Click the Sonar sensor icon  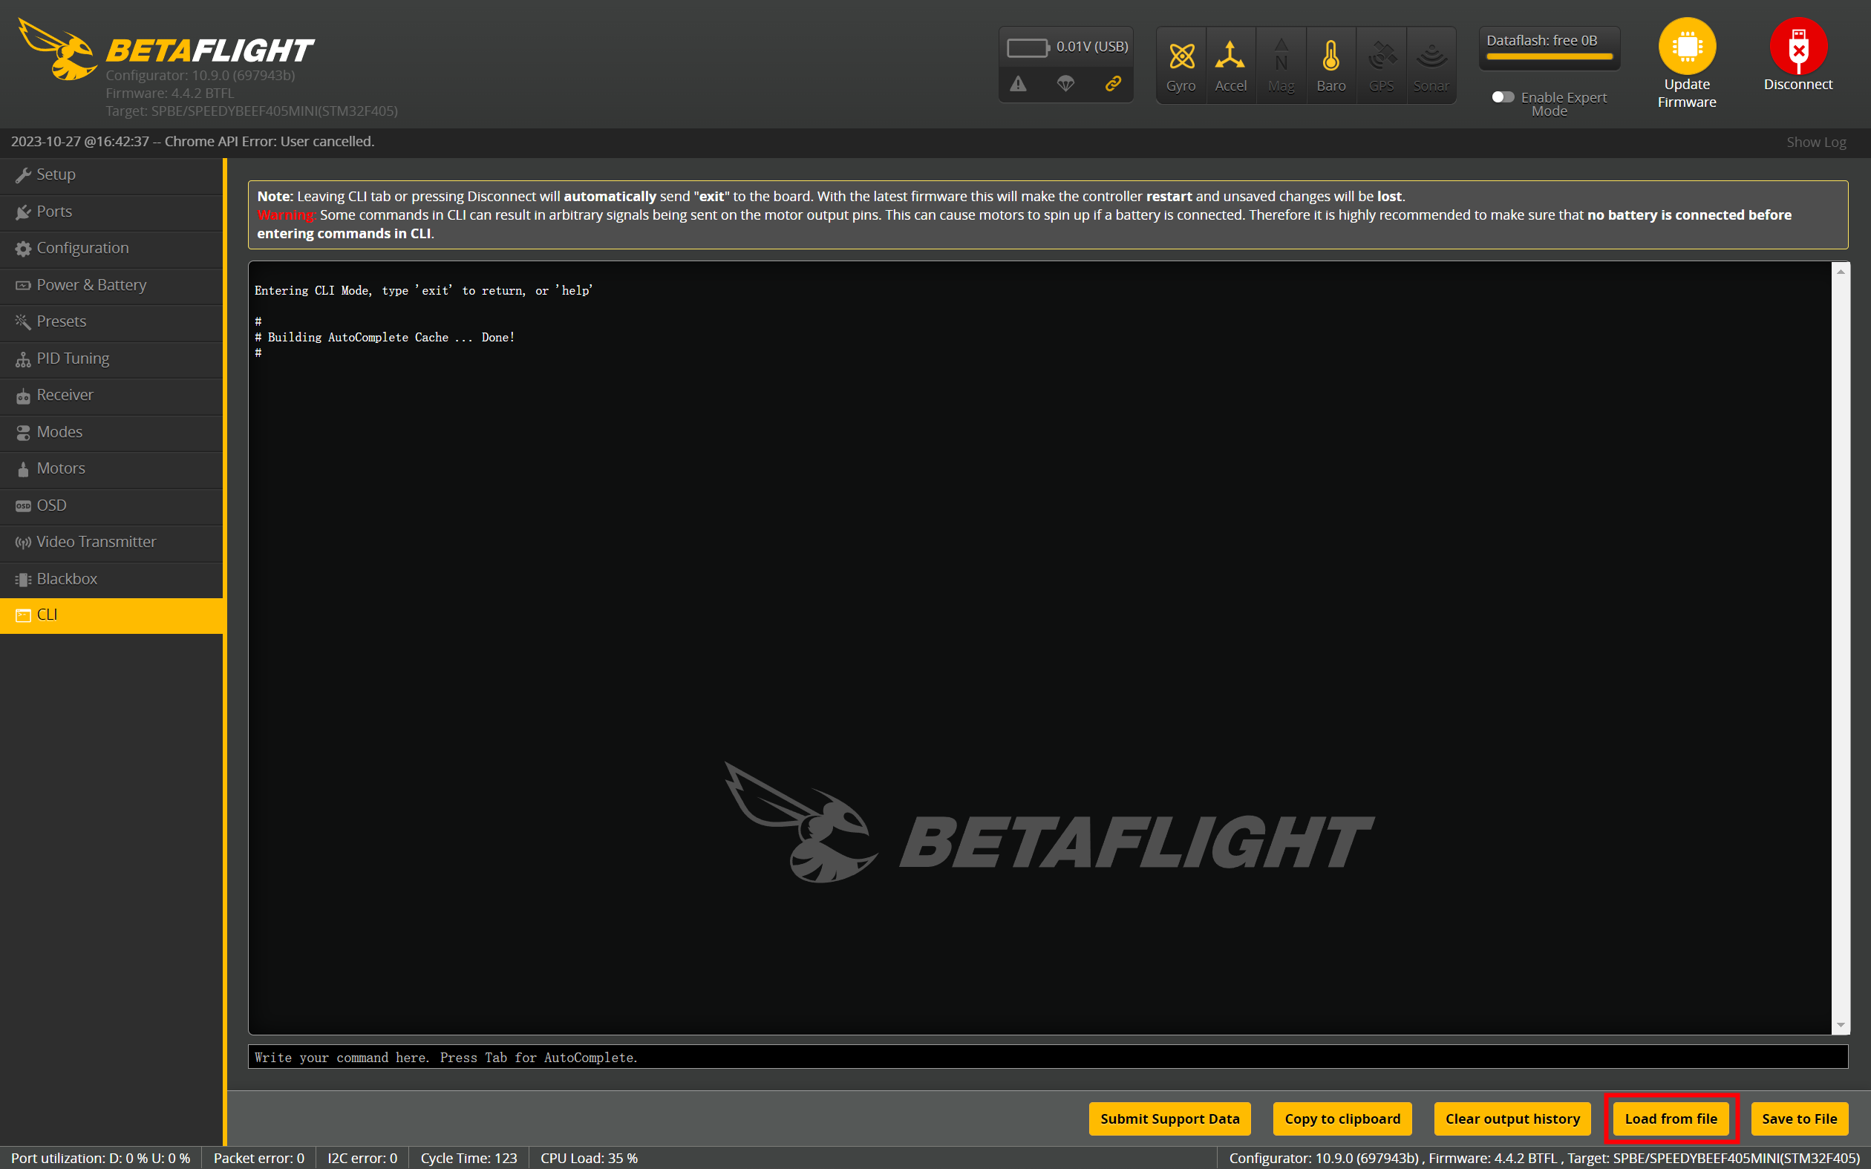[x=1431, y=56]
